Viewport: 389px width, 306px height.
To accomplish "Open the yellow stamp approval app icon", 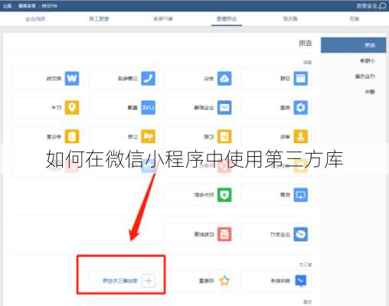I will pyautogui.click(x=300, y=136).
